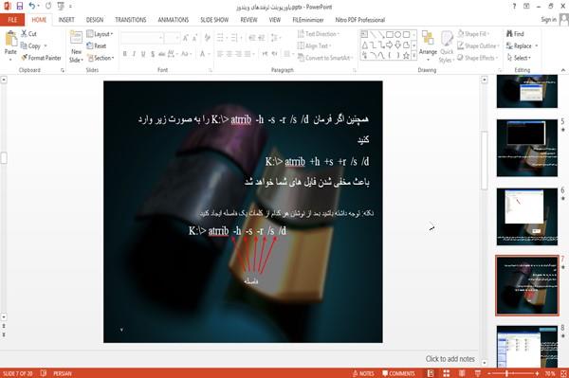Image resolution: width=569 pixels, height=378 pixels.
Task: Click zoom out minus button
Action: 488,373
